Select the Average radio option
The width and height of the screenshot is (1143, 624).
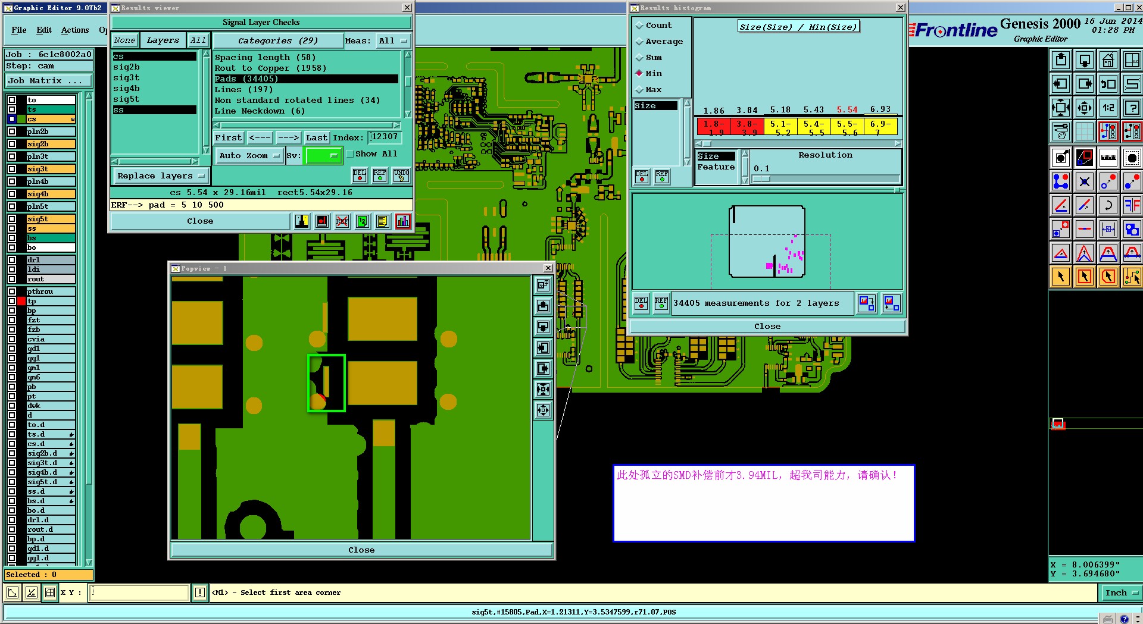(x=659, y=42)
